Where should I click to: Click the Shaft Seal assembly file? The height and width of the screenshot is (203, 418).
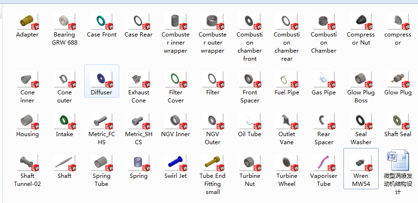[398, 121]
